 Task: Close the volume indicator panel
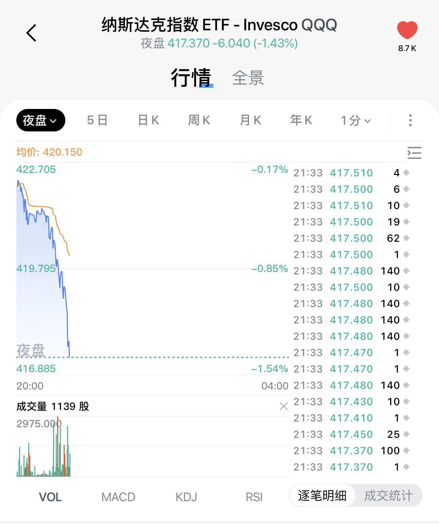pyautogui.click(x=283, y=406)
